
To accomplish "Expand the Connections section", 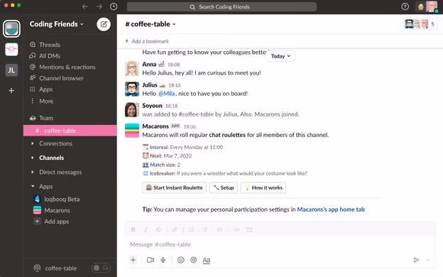I will click(x=33, y=143).
